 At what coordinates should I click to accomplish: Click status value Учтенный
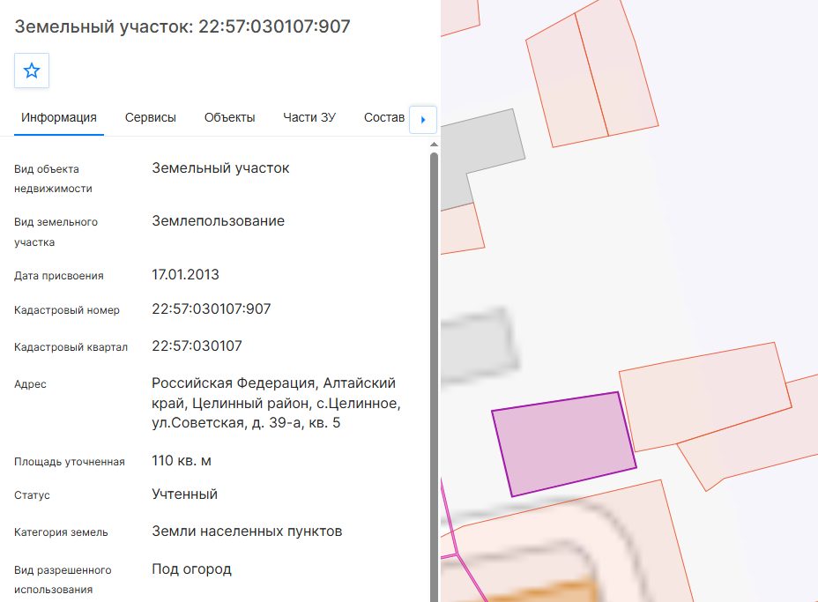(185, 494)
